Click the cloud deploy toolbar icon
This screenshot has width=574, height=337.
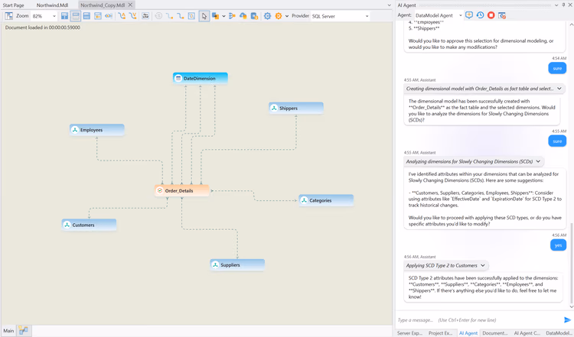pos(243,16)
